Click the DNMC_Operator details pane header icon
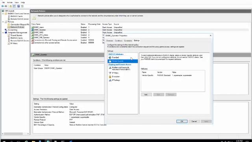 click(33, 55)
